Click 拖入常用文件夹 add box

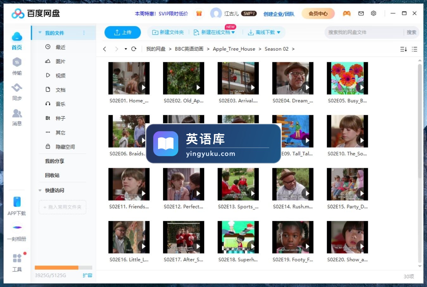62,207
